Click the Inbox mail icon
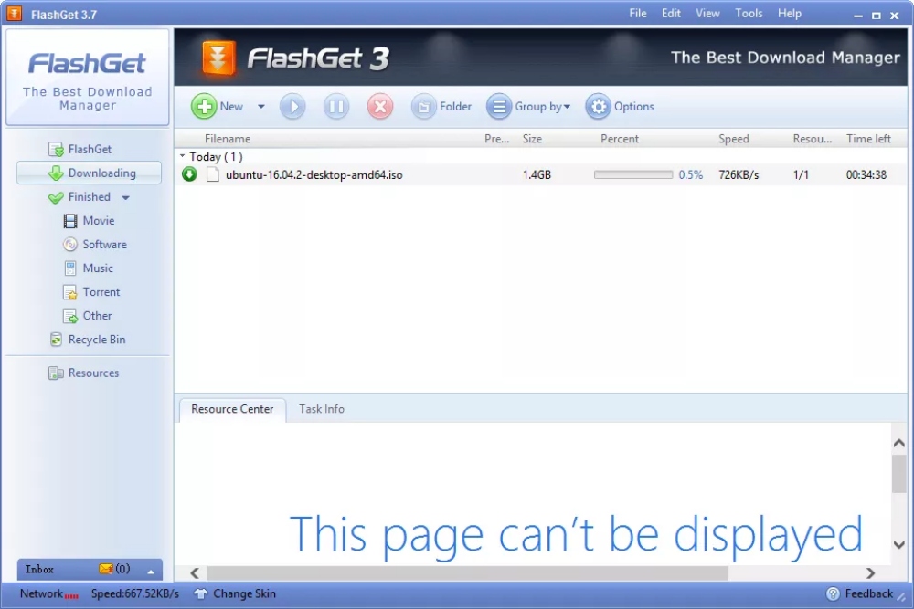Screen dimensions: 914x609 click(x=106, y=569)
